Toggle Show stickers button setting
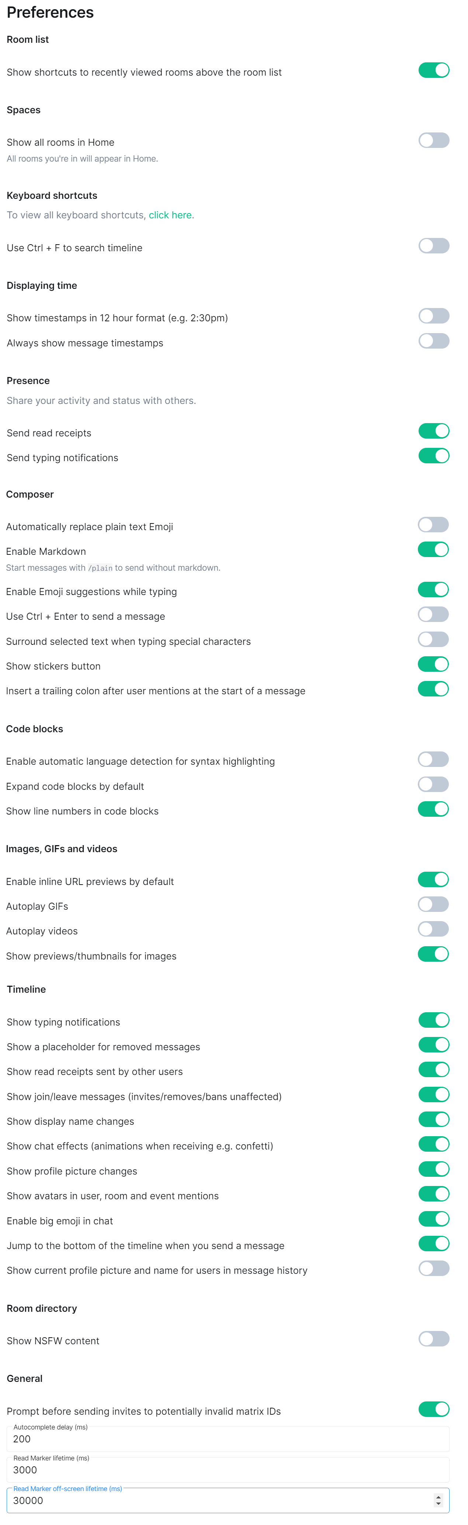Viewport: 468px width, 1525px height. [x=433, y=664]
